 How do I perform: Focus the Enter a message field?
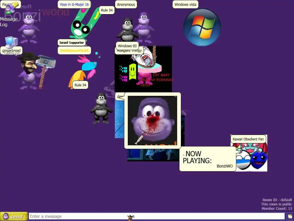[156, 216]
